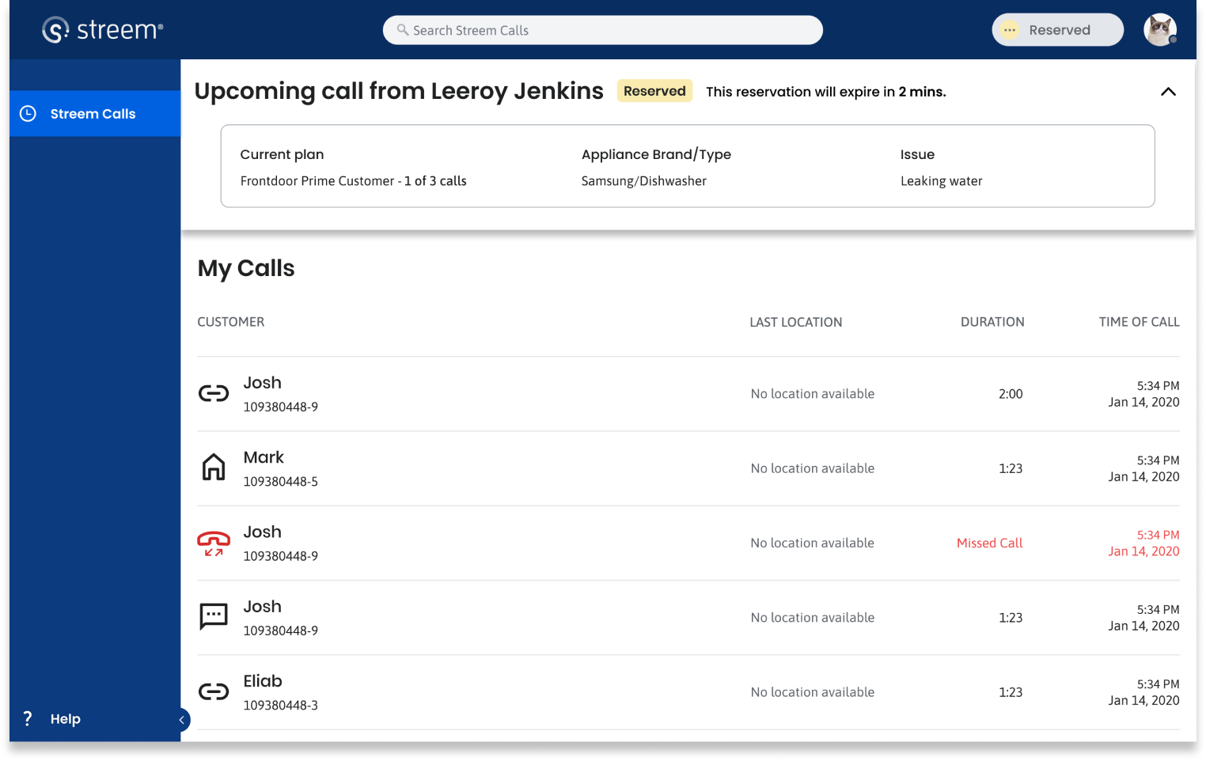Click the 2:00 duration value

tap(1011, 394)
